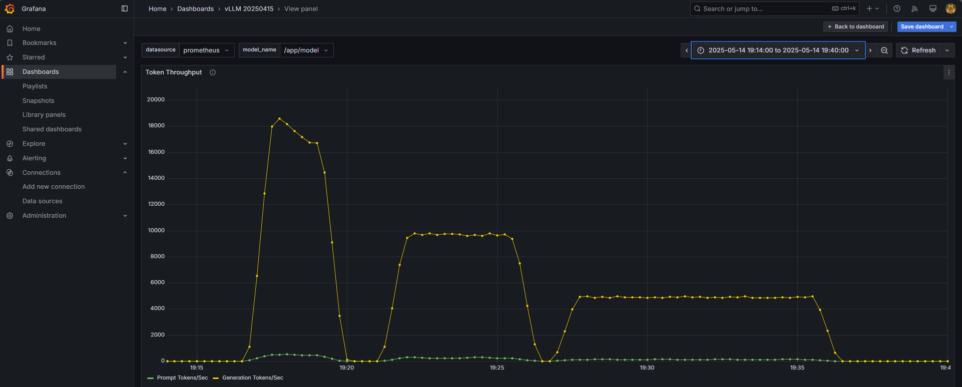The image size is (962, 387).
Task: Toggle Generation Tokens/Sec legend series
Action: [253, 378]
